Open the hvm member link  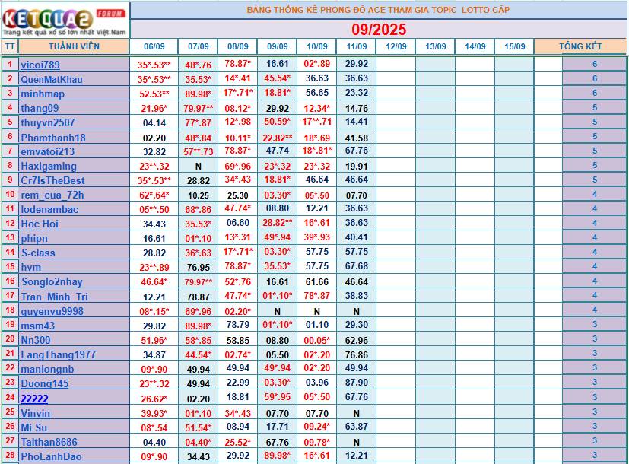coord(31,267)
